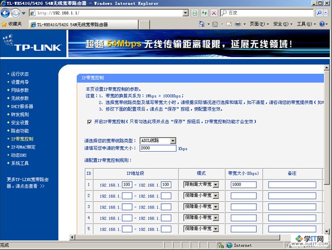
Task: Click the Home icon dropdown arrow
Action: click(x=208, y=24)
